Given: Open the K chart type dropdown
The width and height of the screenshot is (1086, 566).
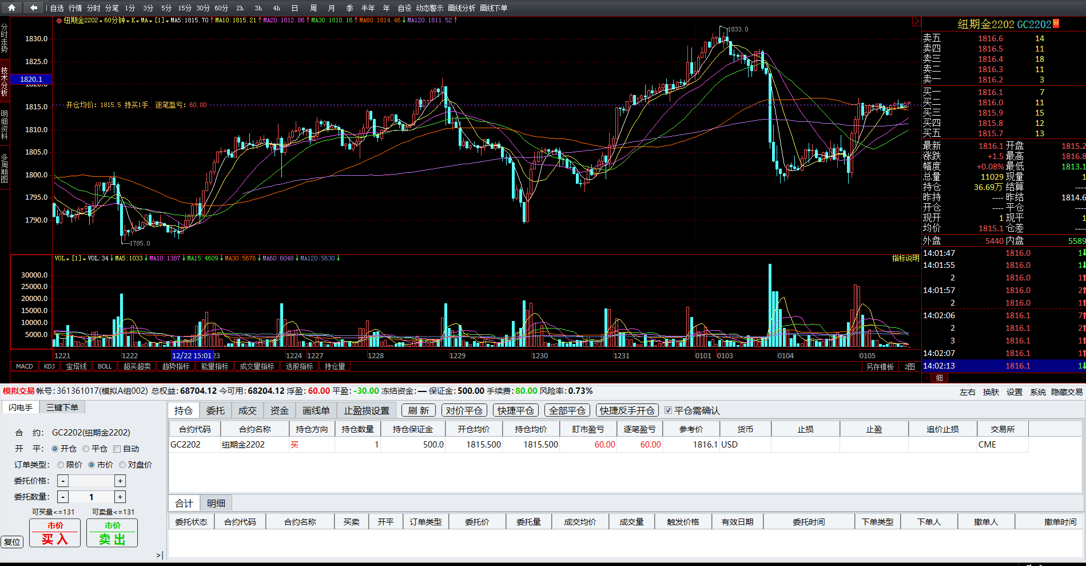Looking at the screenshot, I should click(x=135, y=21).
